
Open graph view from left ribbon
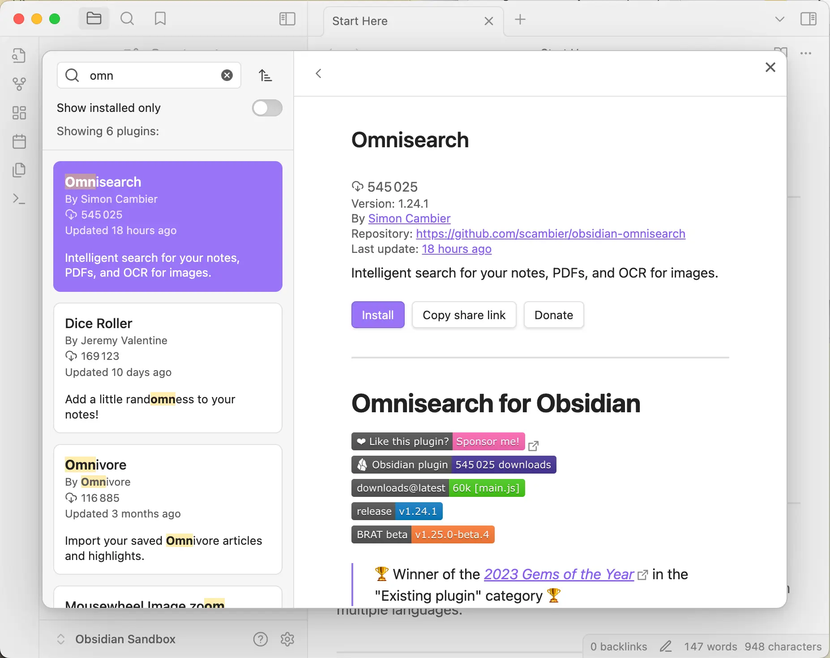coord(19,84)
